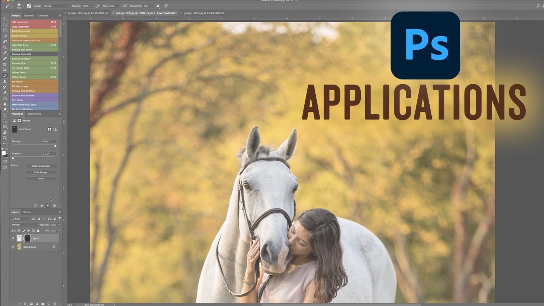This screenshot has height=306, width=544.
Task: Open brush settings gear in options bar
Action: (158, 6)
